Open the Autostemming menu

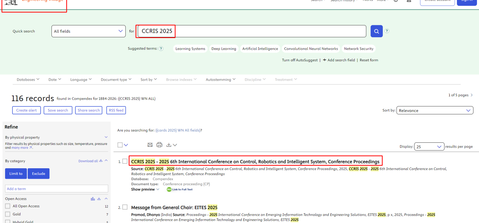tap(221, 80)
